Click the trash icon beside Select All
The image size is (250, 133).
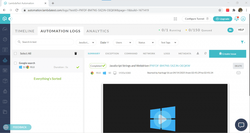pyautogui.click(x=76, y=54)
